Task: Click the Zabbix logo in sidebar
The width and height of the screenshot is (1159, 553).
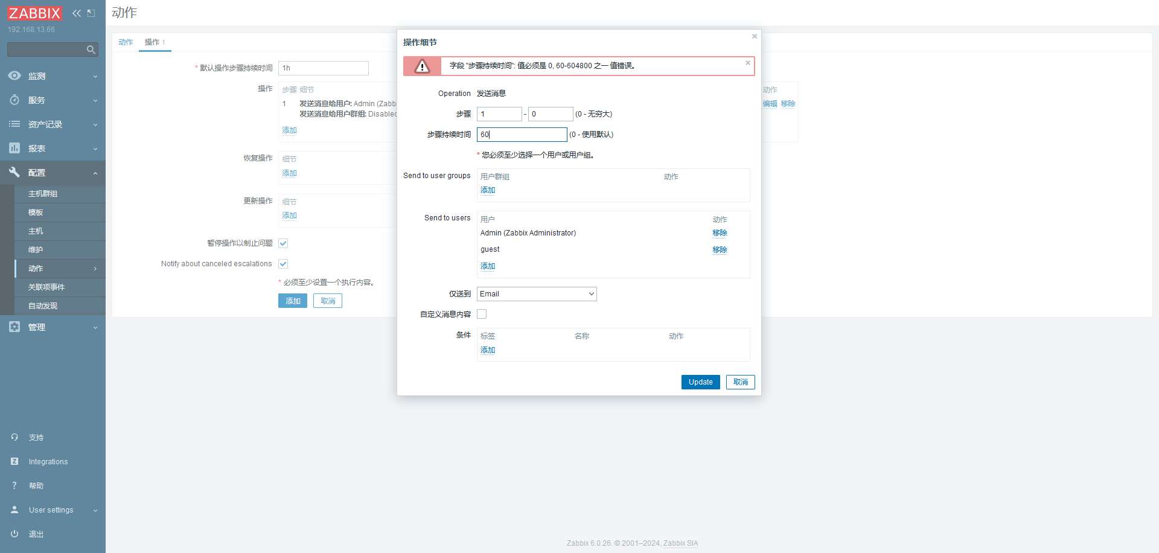Action: coord(34,13)
